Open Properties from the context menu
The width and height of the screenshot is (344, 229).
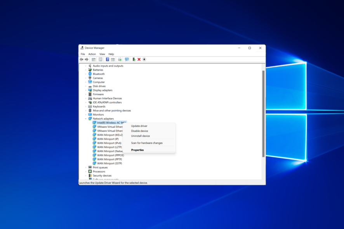137,150
